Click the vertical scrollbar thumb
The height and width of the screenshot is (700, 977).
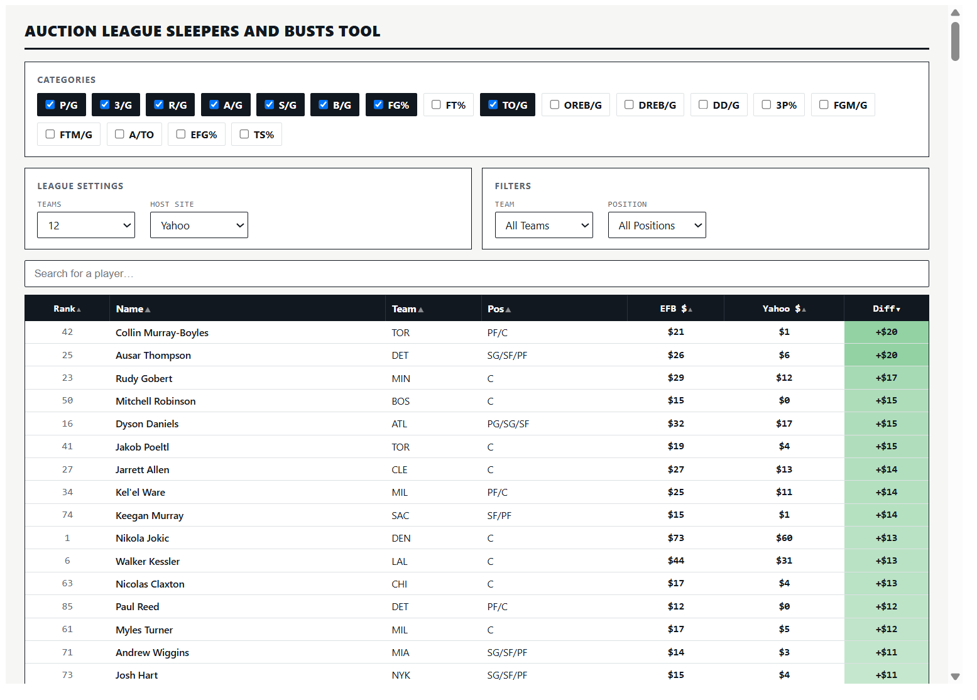955,41
